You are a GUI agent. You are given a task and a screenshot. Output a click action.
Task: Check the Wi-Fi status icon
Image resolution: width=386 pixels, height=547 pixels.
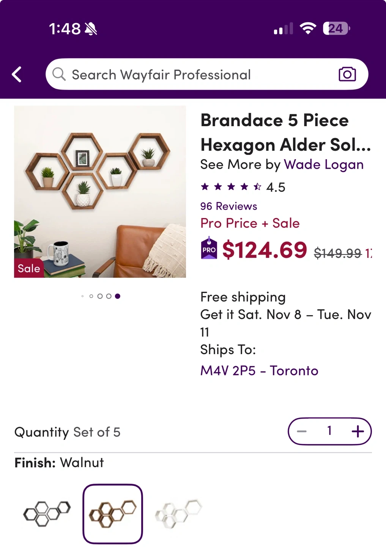(x=308, y=28)
